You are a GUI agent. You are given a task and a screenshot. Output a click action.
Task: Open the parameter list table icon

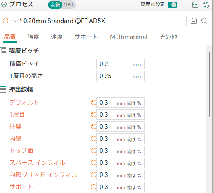(x=195, y=5)
